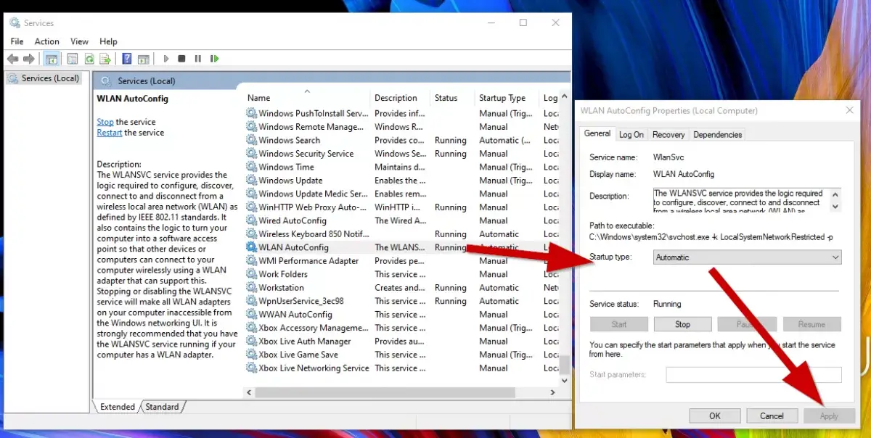Click the Start Service play icon in toolbar

[165, 59]
